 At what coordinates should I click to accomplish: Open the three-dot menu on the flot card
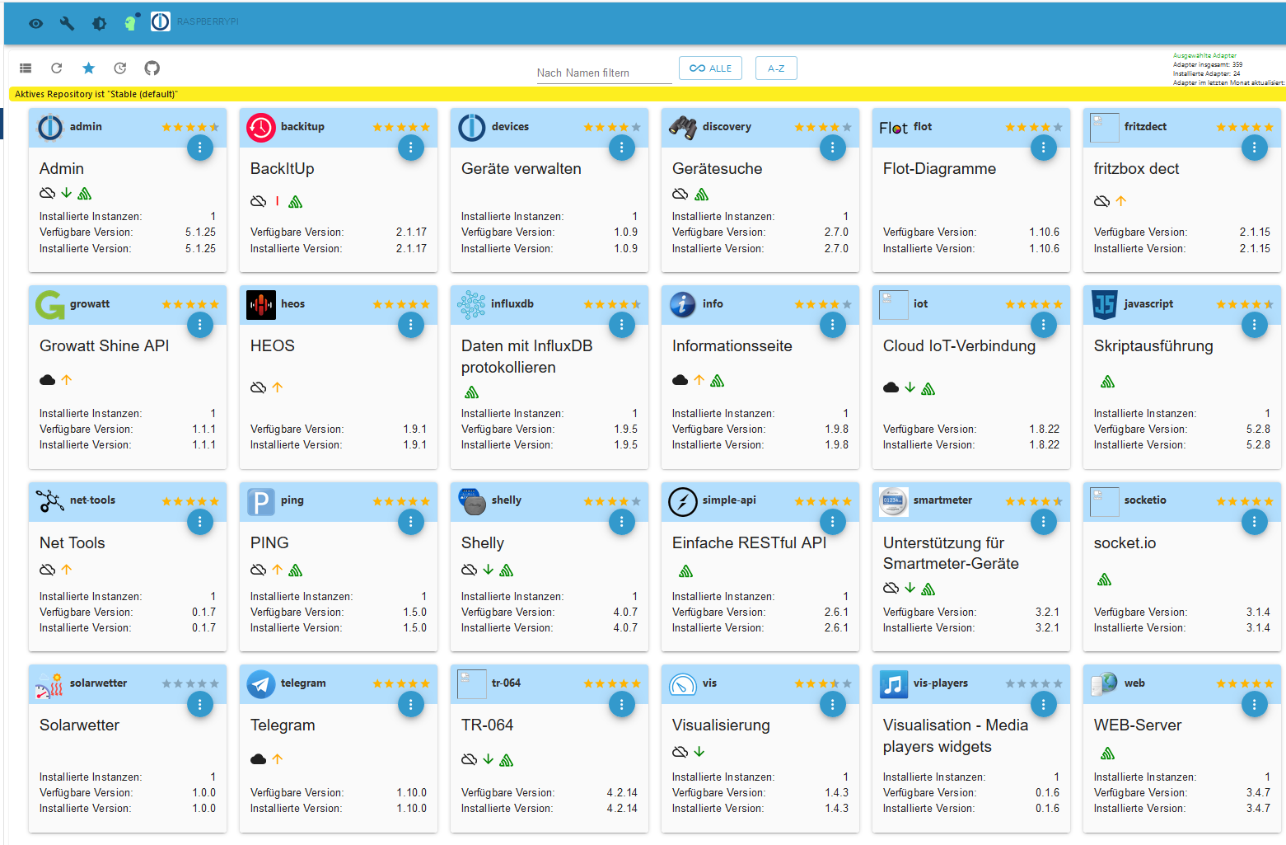coord(1044,148)
